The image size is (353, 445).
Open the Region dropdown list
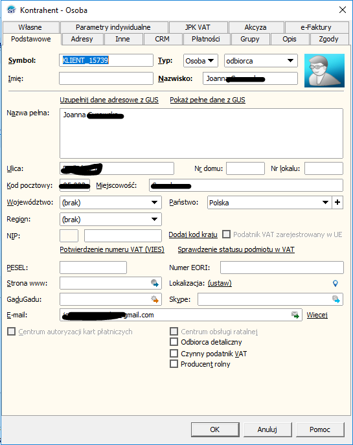pyautogui.click(x=111, y=219)
